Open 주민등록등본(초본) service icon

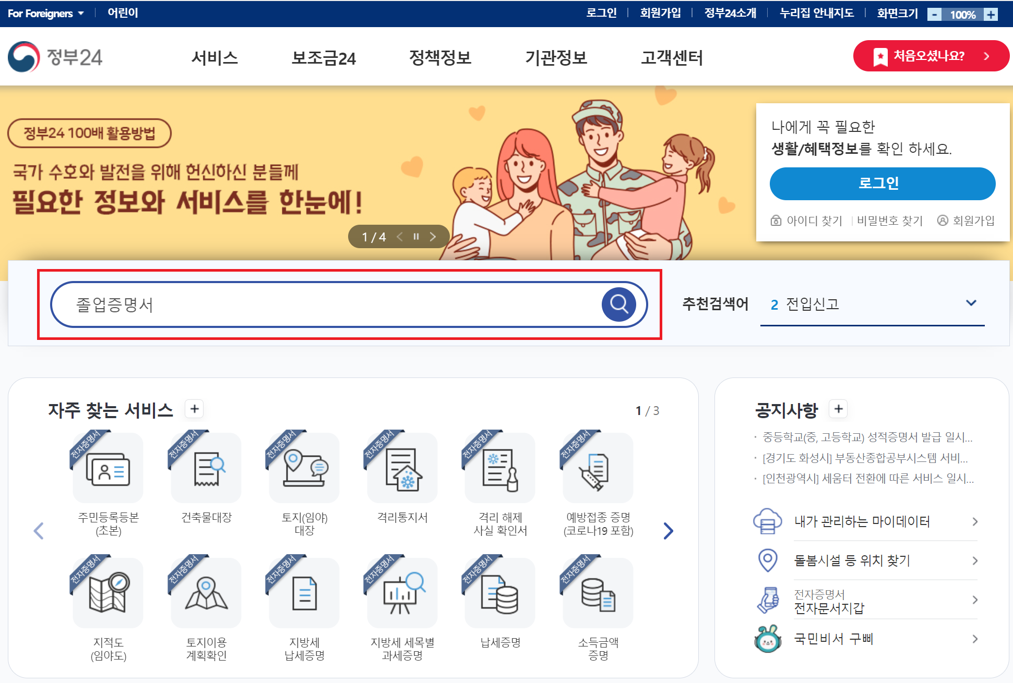point(108,468)
